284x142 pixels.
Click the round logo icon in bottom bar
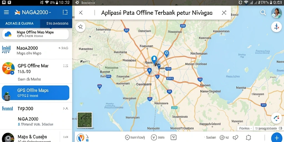coord(80,138)
